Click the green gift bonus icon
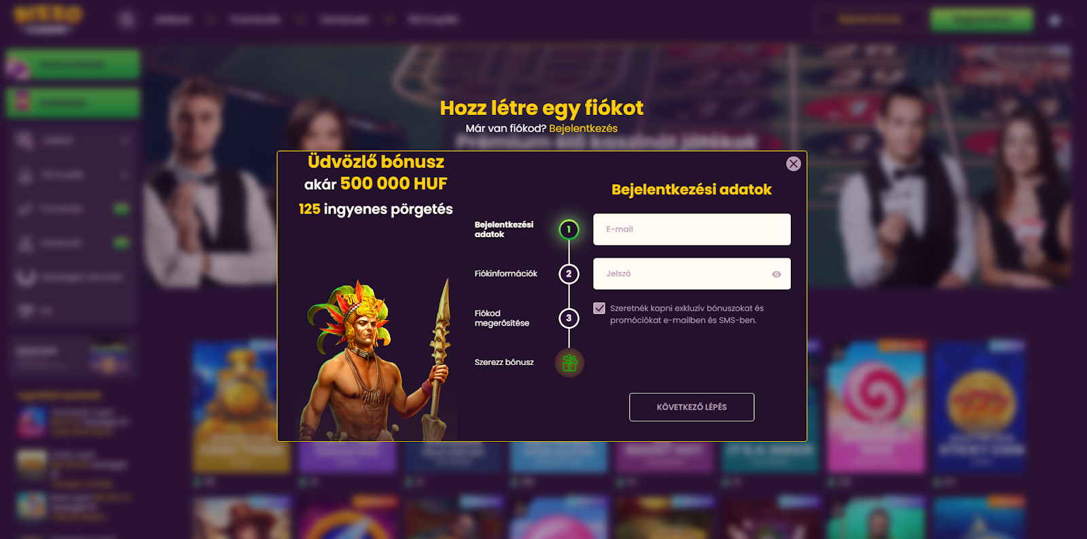The width and height of the screenshot is (1087, 539). 569,363
